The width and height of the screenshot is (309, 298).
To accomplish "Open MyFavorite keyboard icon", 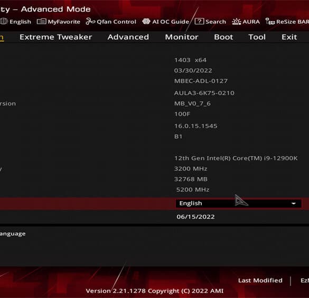I will click(x=41, y=21).
